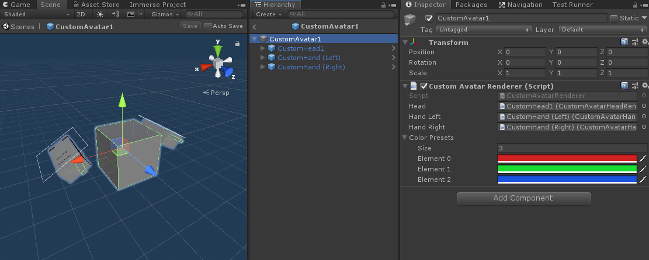Image resolution: width=649 pixels, height=260 pixels.
Task: Click the Scenes breadcrumb
Action: [x=18, y=26]
